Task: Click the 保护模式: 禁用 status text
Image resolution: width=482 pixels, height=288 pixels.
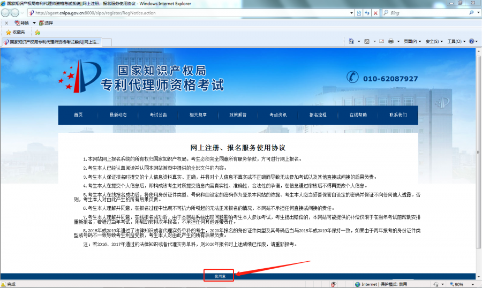Action: click(394, 284)
